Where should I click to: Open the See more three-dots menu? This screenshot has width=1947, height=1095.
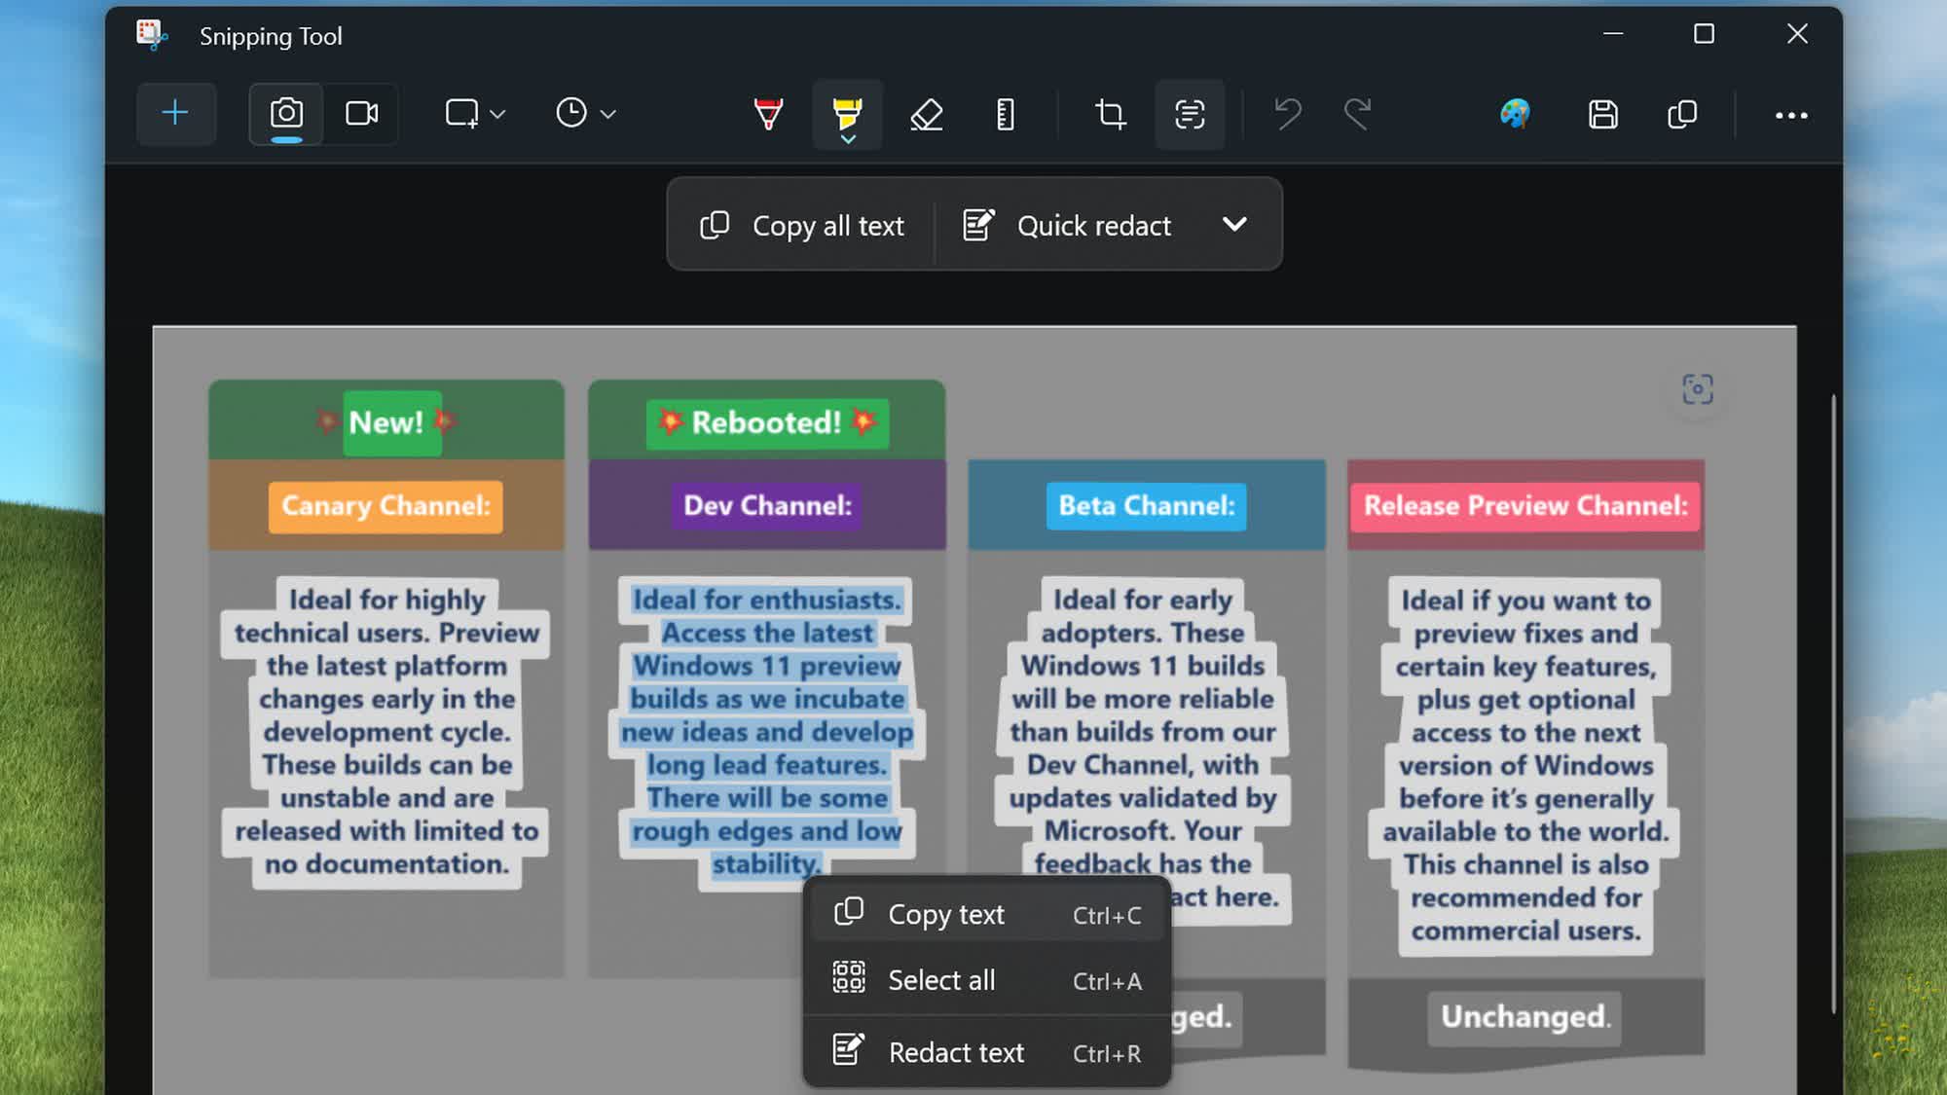tap(1791, 115)
